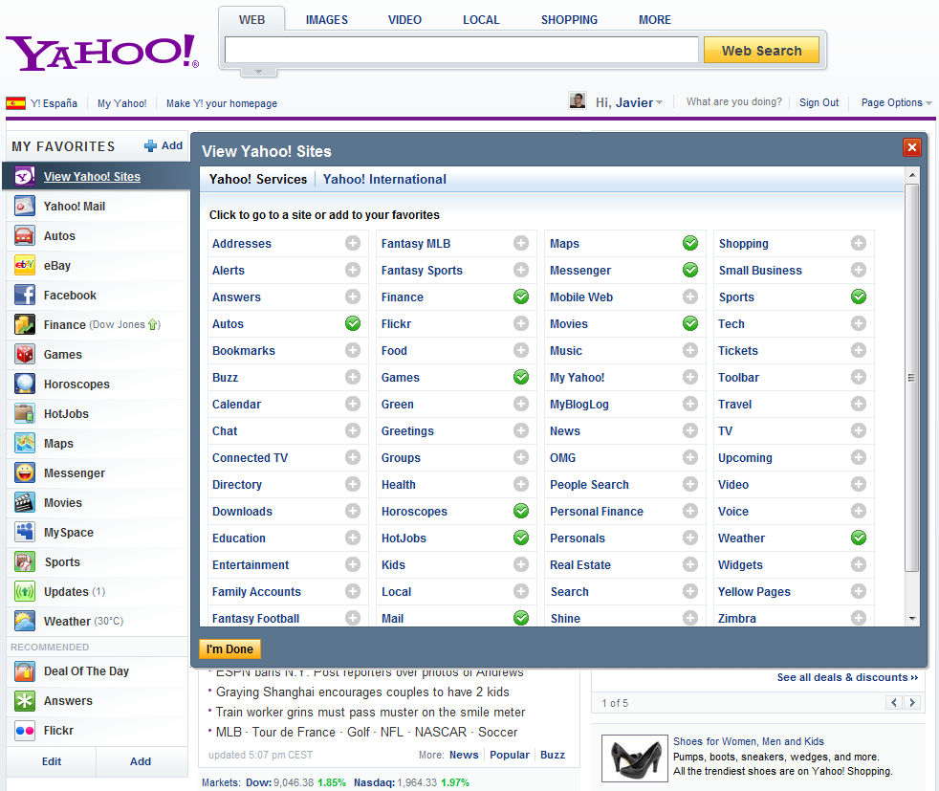Switch to the VIDEO search tab
The image size is (939, 791).
[404, 20]
